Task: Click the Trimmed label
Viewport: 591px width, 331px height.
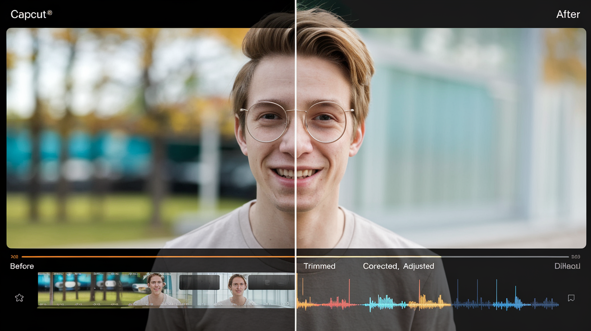Action: tap(319, 266)
